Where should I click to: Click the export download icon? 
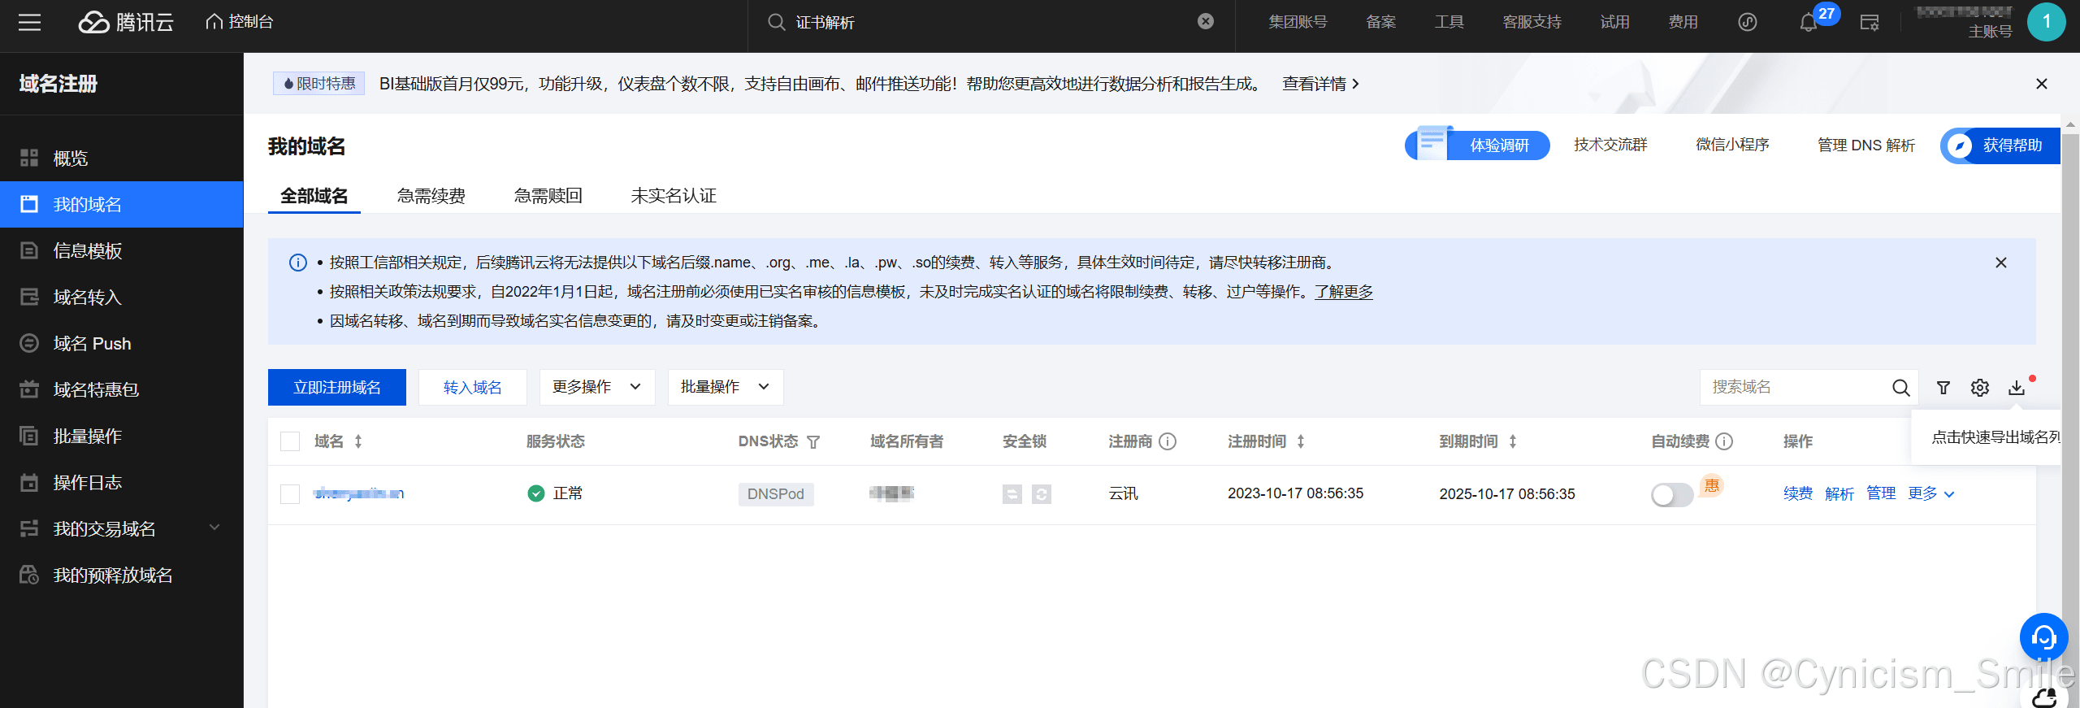click(x=2017, y=388)
